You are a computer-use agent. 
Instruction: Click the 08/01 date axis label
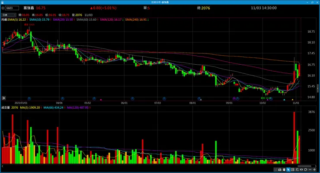pos(192,103)
